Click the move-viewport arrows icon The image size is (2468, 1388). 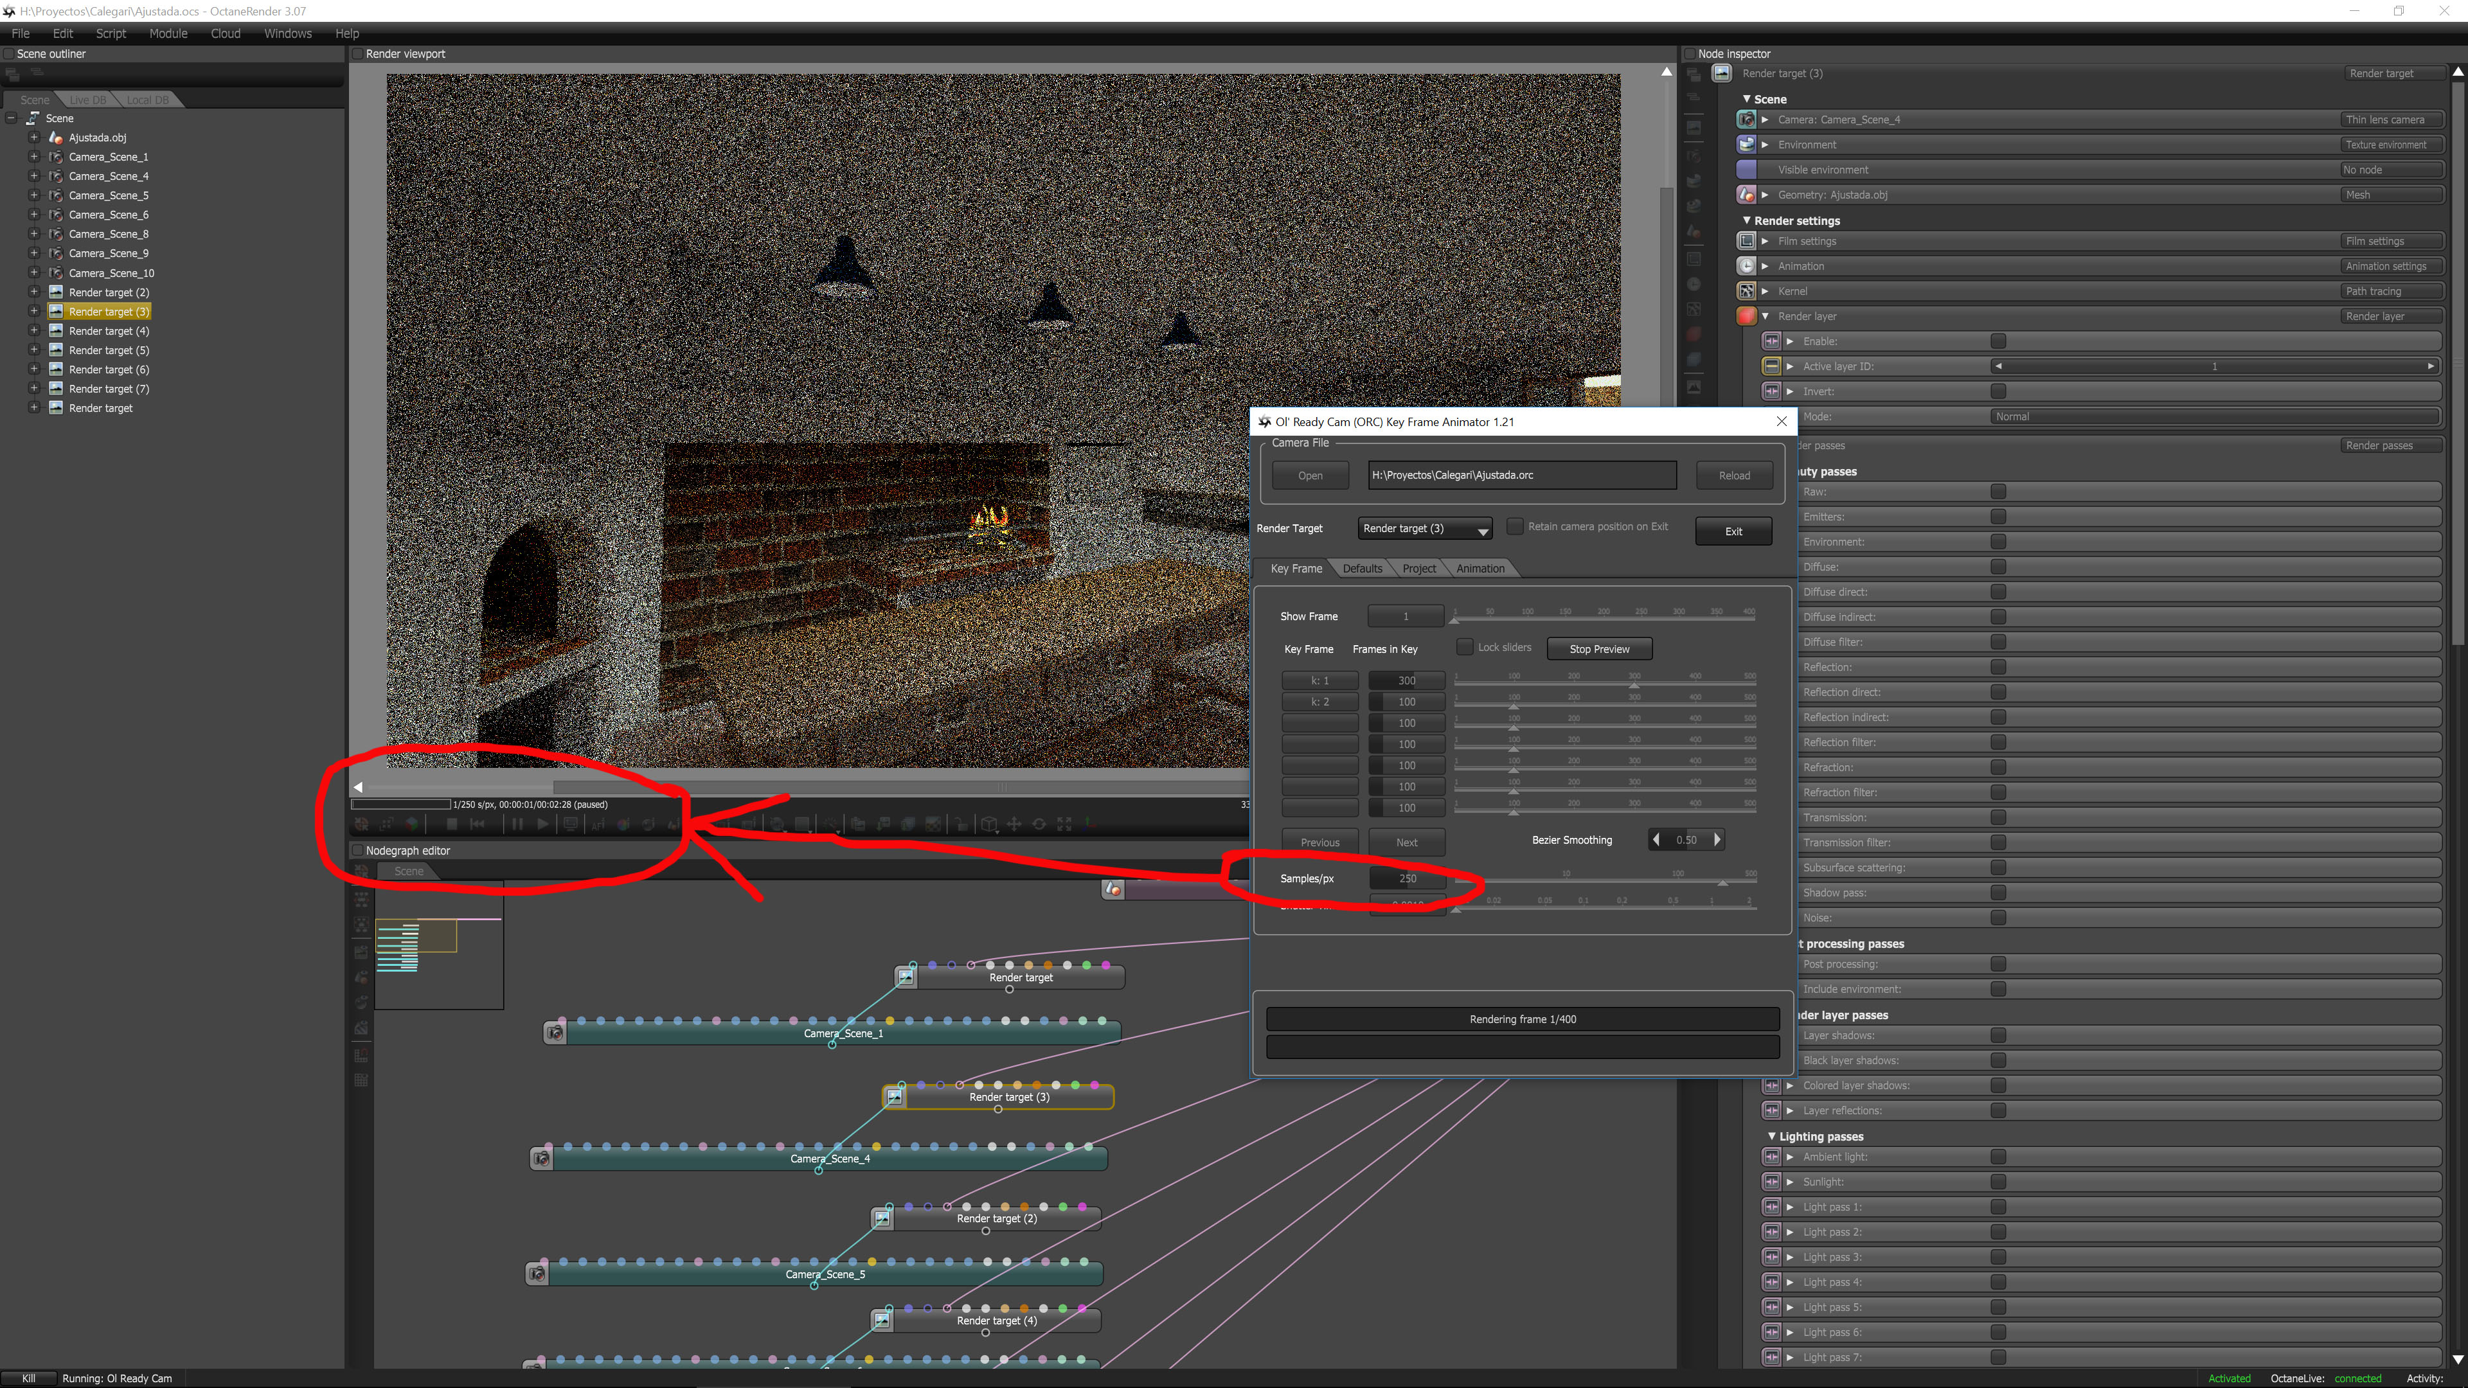click(1014, 824)
